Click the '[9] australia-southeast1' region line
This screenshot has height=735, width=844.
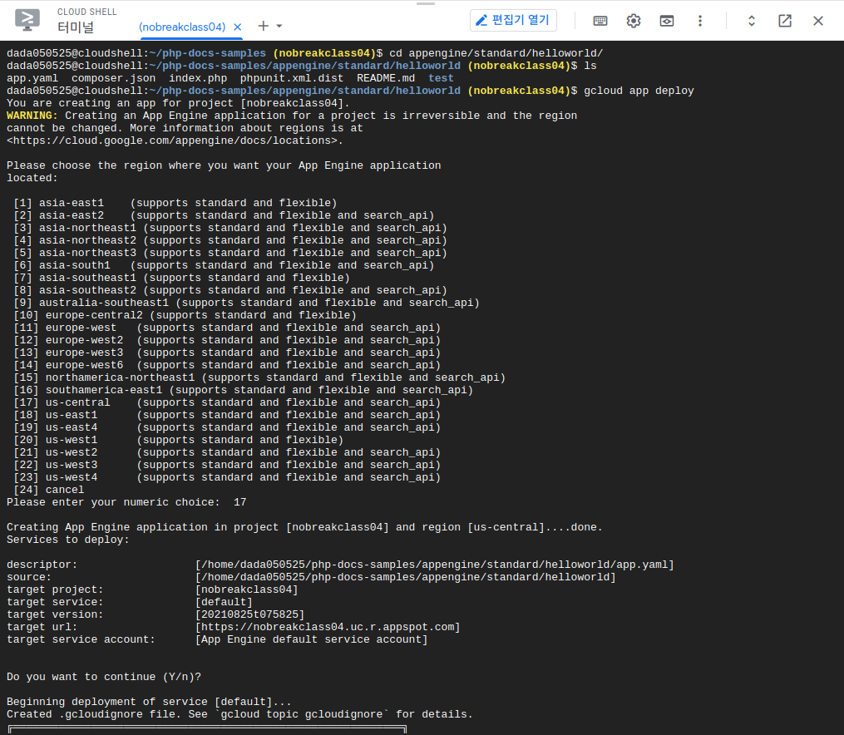click(x=246, y=303)
